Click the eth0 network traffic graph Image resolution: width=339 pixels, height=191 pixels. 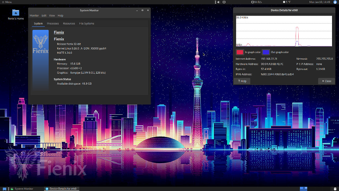[x=284, y=31]
